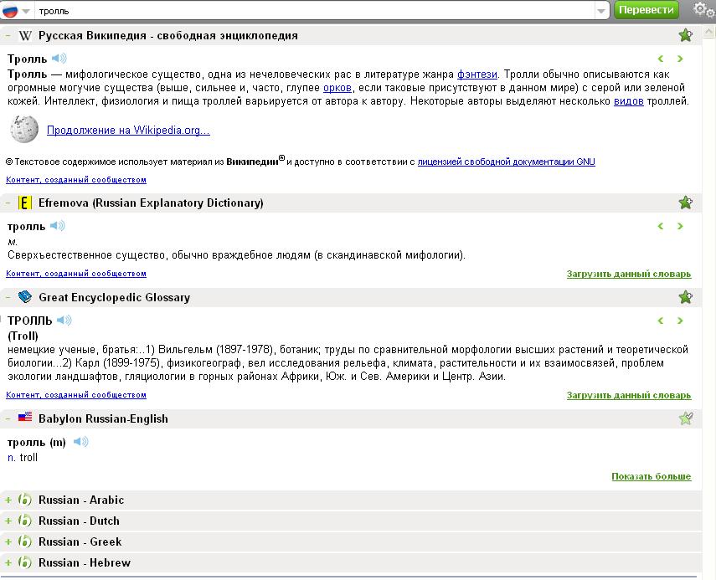Click the star on the Babylon Russian-English header

685,418
